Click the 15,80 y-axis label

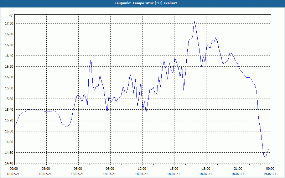click(x=9, y=88)
